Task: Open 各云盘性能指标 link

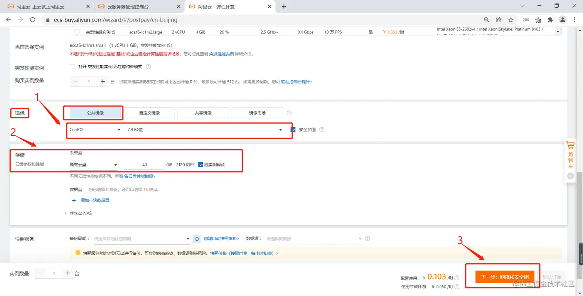Action: (x=140, y=176)
